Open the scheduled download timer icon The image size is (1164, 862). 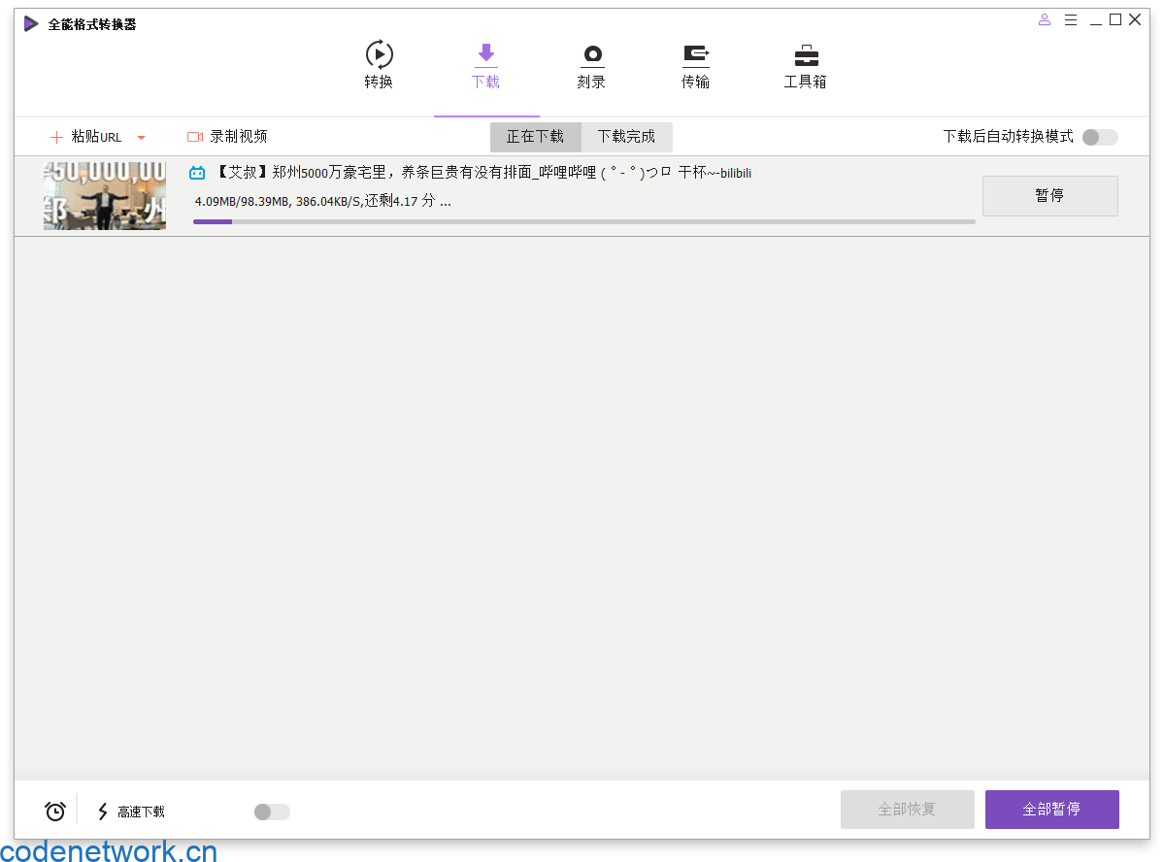pos(54,809)
